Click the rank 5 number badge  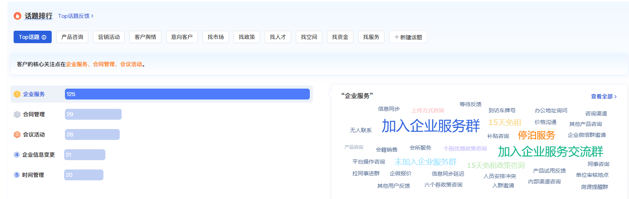point(17,175)
